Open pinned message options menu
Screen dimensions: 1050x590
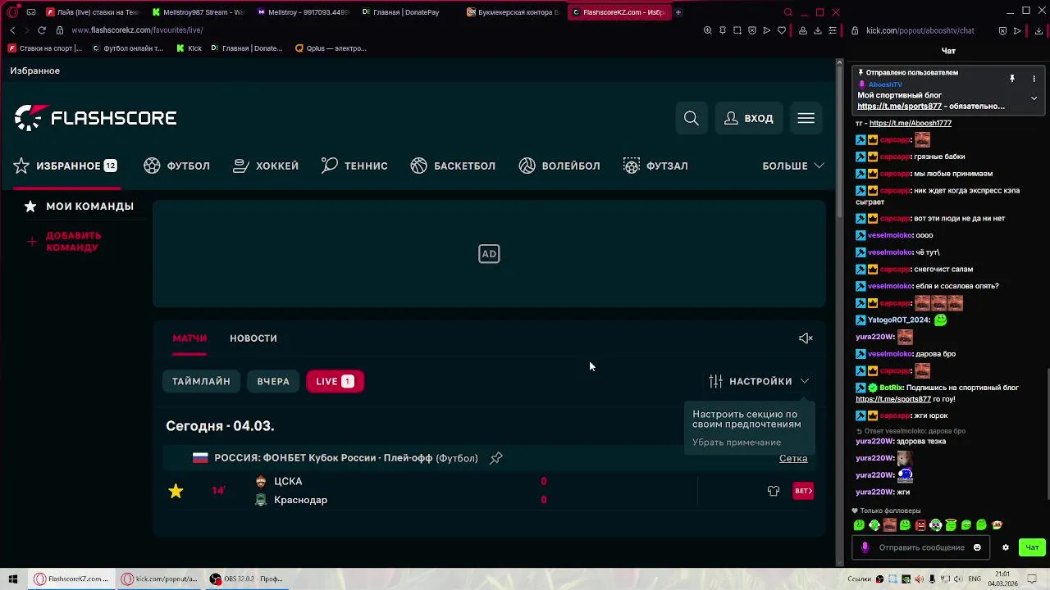(x=1034, y=79)
